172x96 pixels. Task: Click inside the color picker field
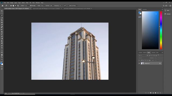pos(150,30)
